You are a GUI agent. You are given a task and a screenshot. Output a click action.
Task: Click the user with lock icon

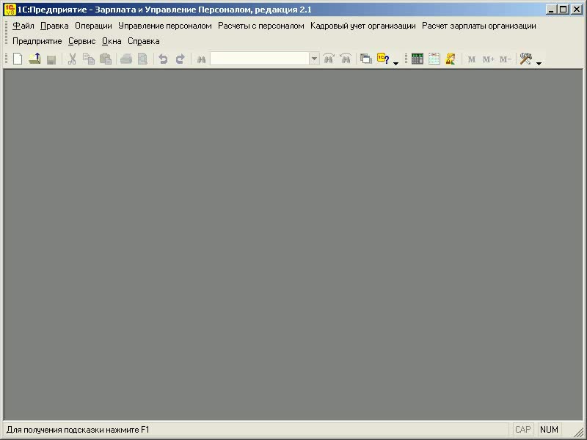point(451,59)
